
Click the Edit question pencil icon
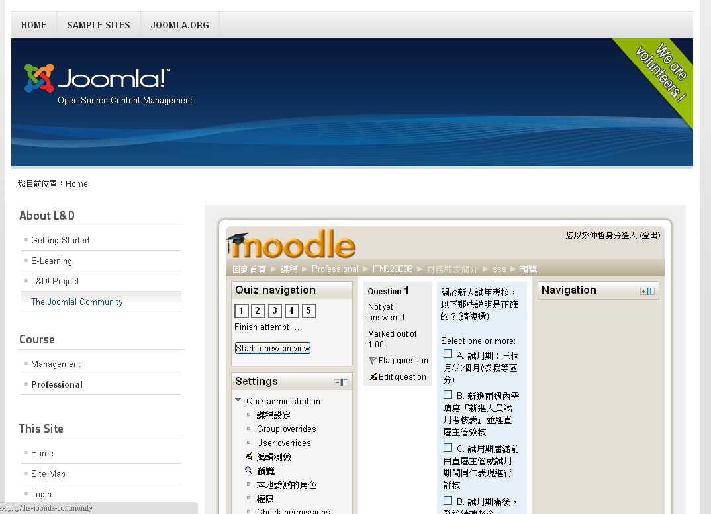click(x=373, y=377)
